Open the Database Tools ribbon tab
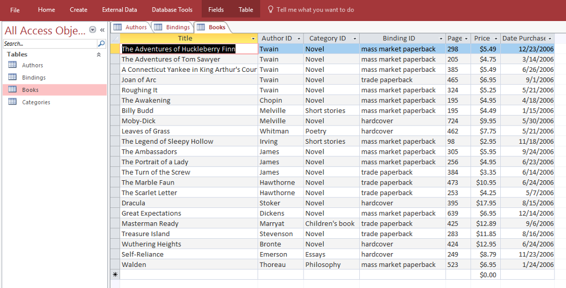 [172, 9]
